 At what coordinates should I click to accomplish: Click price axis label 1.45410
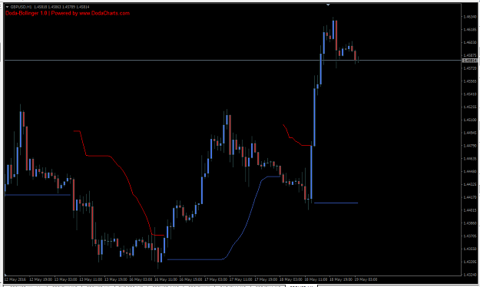(471, 94)
